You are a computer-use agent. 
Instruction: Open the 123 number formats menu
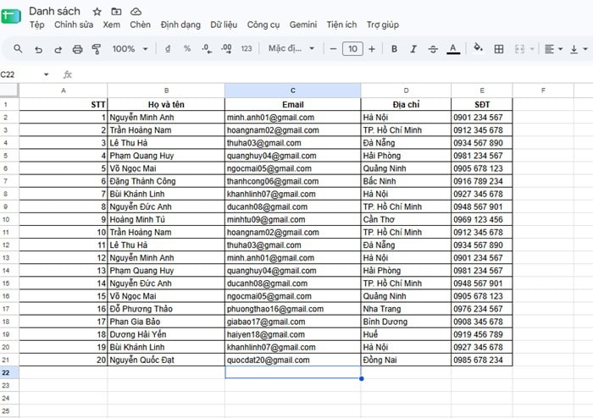(247, 49)
